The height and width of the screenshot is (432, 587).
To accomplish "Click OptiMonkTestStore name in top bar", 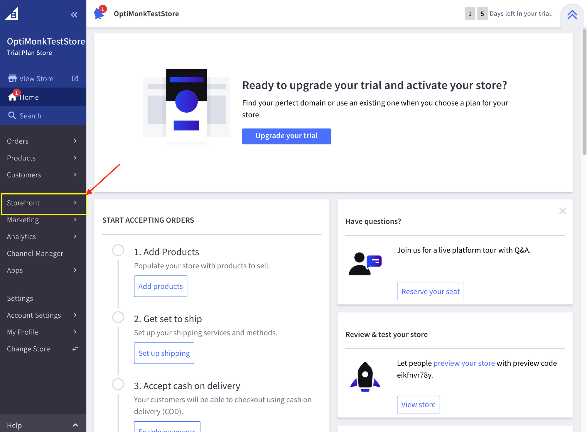I will pyautogui.click(x=146, y=14).
